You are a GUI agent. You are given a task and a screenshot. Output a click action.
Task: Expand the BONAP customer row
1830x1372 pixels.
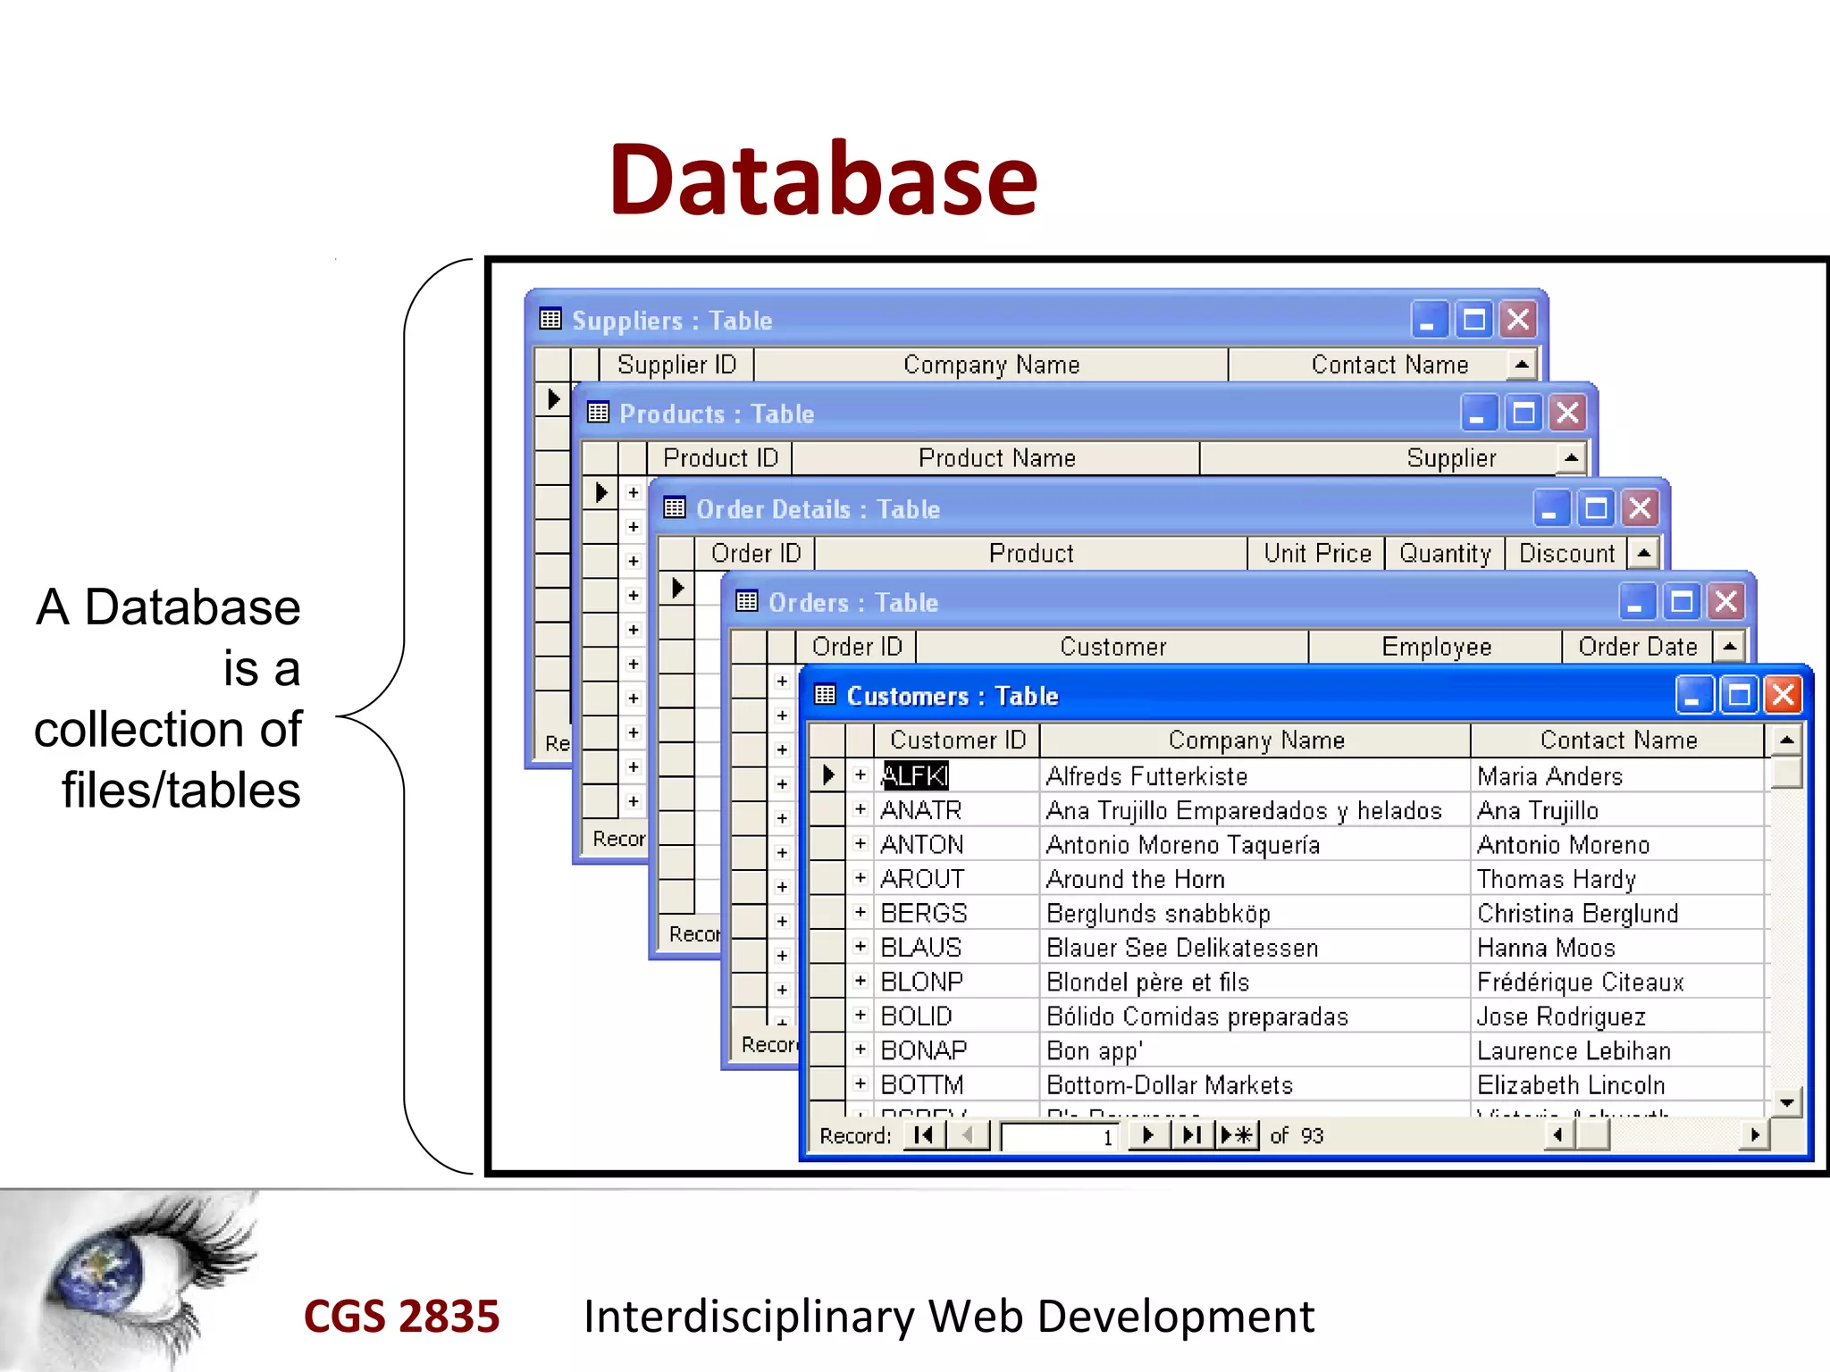(860, 1049)
